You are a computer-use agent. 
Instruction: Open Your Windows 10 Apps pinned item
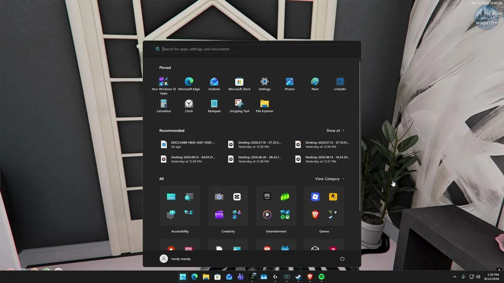coord(164,86)
